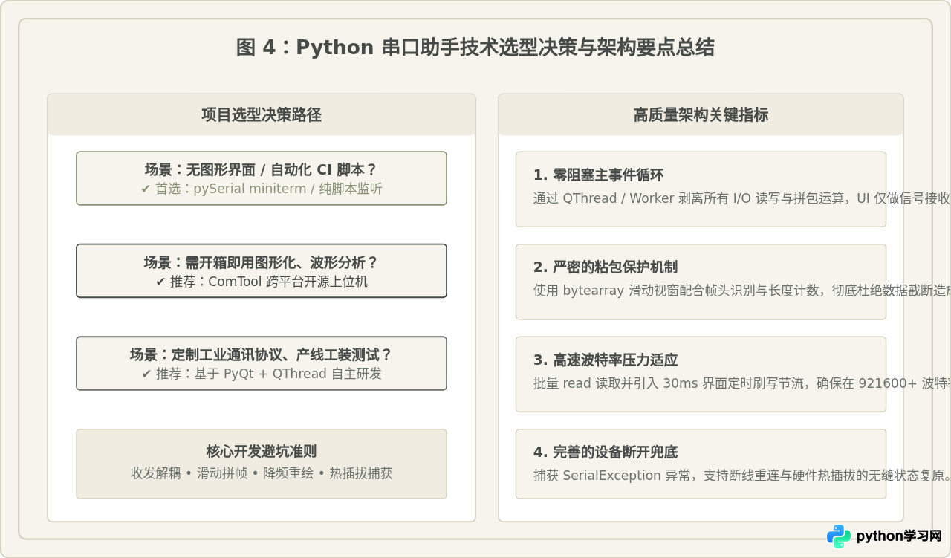Select the line starting "通过 QThread / Worker"
Viewport: 951px width, 558px height.
pyautogui.click(x=742, y=198)
